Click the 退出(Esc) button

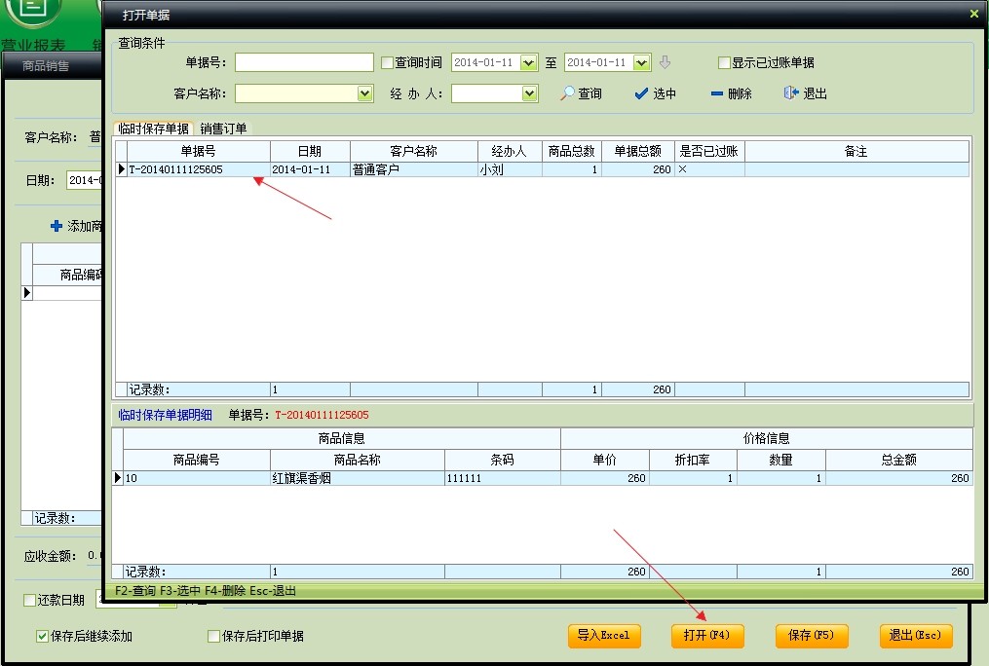coord(915,635)
